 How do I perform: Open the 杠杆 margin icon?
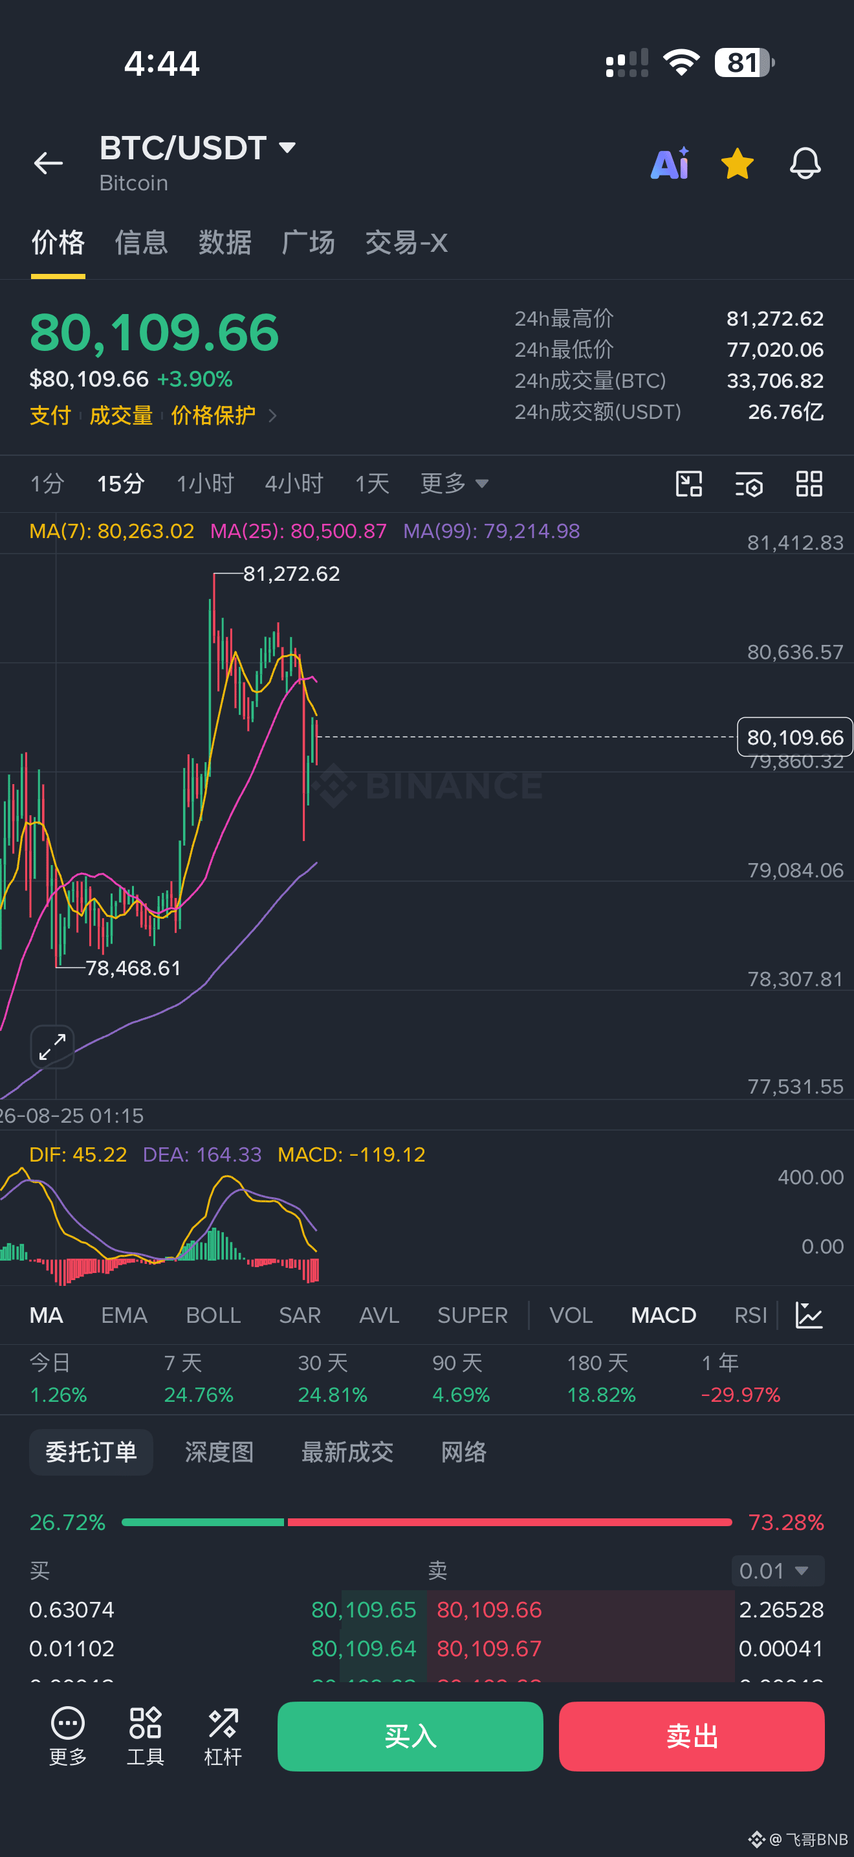point(223,1736)
